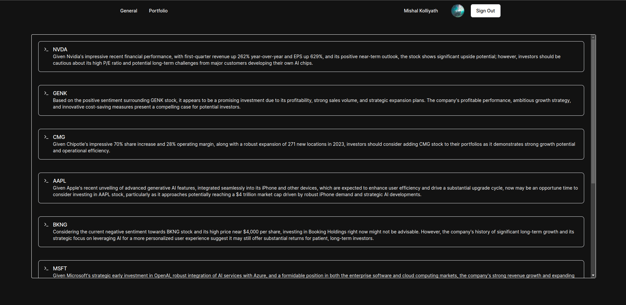The height and width of the screenshot is (305, 626).
Task: Select the CMG ticker heading
Action: (x=59, y=137)
